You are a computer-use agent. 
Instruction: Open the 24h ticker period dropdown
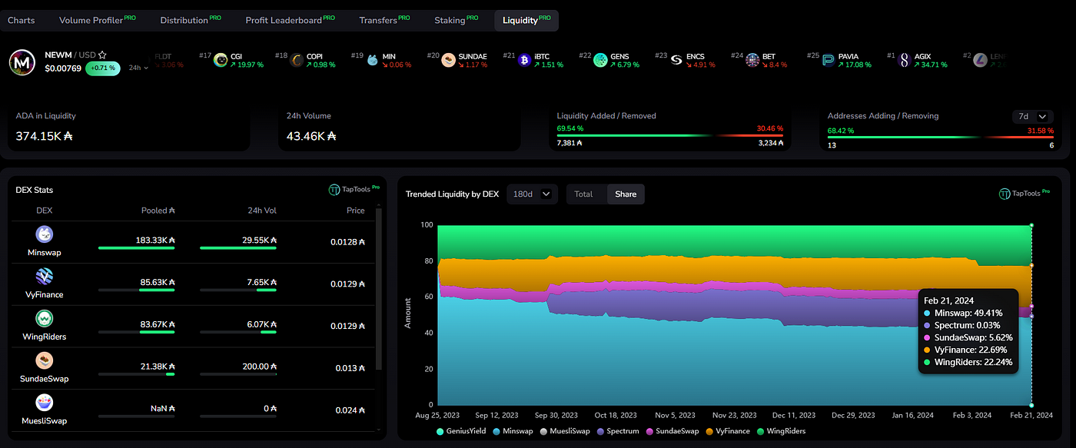(x=138, y=68)
